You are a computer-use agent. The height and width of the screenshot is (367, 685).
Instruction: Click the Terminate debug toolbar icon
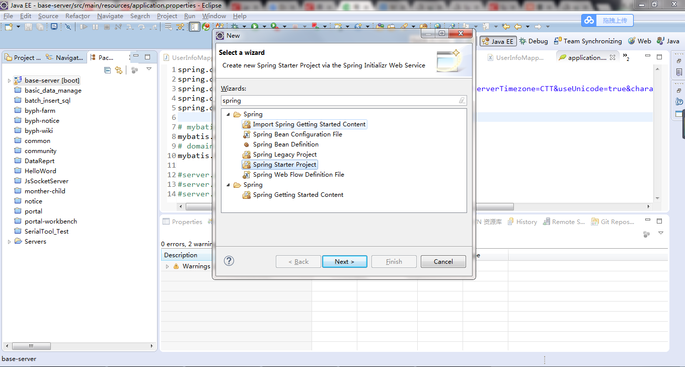click(x=107, y=26)
